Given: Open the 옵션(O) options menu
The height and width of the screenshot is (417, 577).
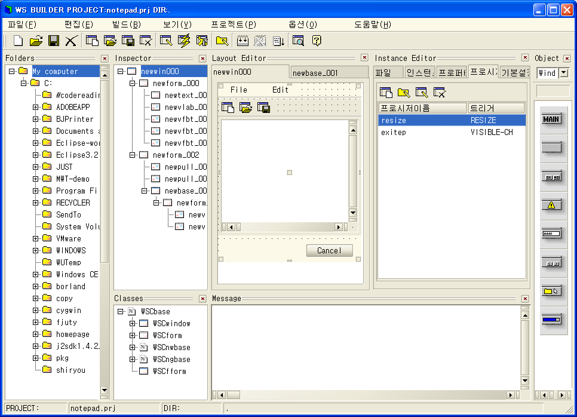Looking at the screenshot, I should point(302,24).
